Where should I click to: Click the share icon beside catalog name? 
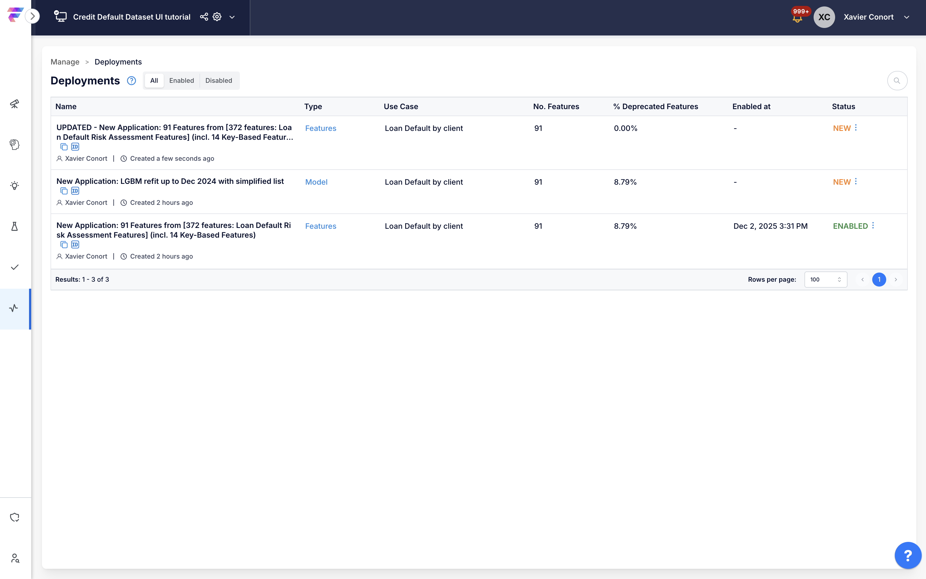tap(204, 17)
